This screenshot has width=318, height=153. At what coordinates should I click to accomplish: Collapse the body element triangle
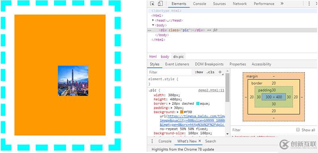pos(153,25)
